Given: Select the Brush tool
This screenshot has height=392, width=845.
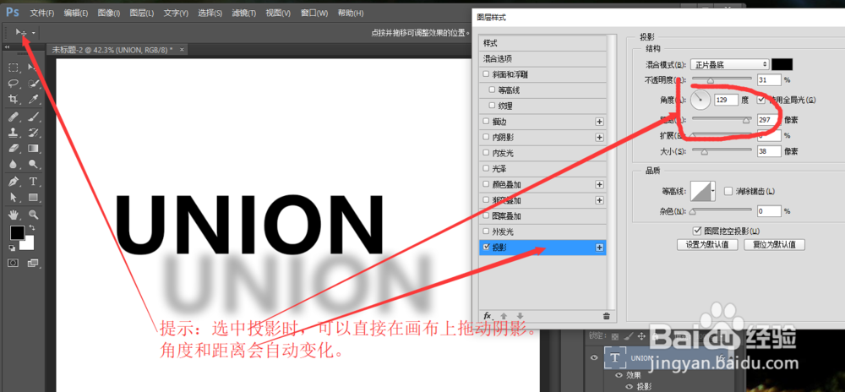Looking at the screenshot, I should coord(33,117).
